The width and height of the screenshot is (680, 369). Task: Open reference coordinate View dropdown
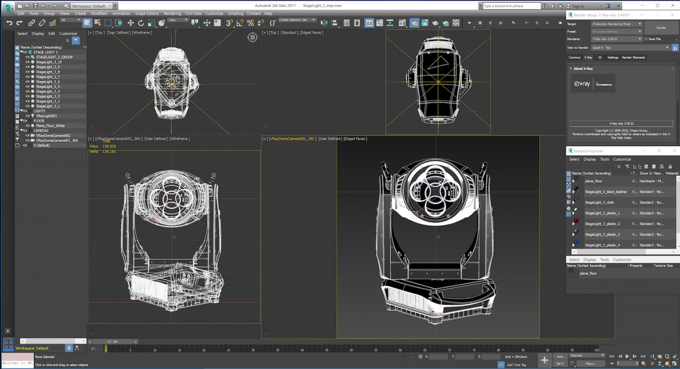[178, 20]
